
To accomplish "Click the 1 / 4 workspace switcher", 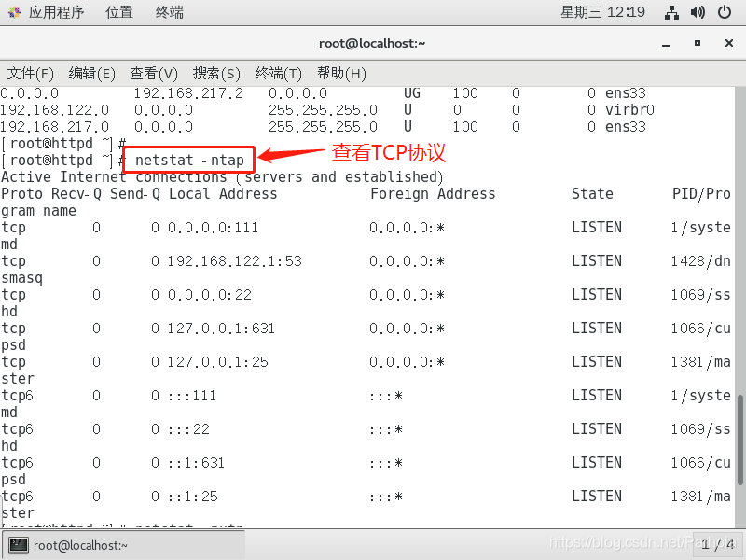I will click(x=718, y=544).
